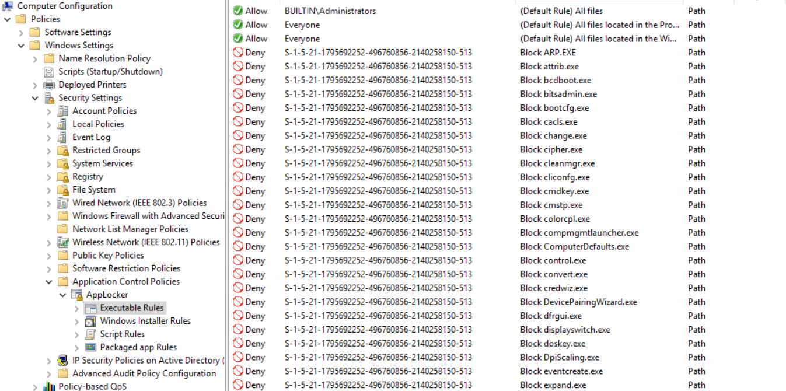Click the Wireless Network policies icon
This screenshot has height=391, width=786.
click(62, 242)
